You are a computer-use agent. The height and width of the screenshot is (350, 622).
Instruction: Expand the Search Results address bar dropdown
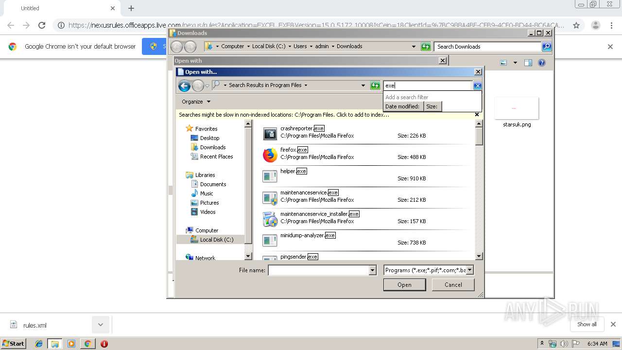pyautogui.click(x=363, y=86)
